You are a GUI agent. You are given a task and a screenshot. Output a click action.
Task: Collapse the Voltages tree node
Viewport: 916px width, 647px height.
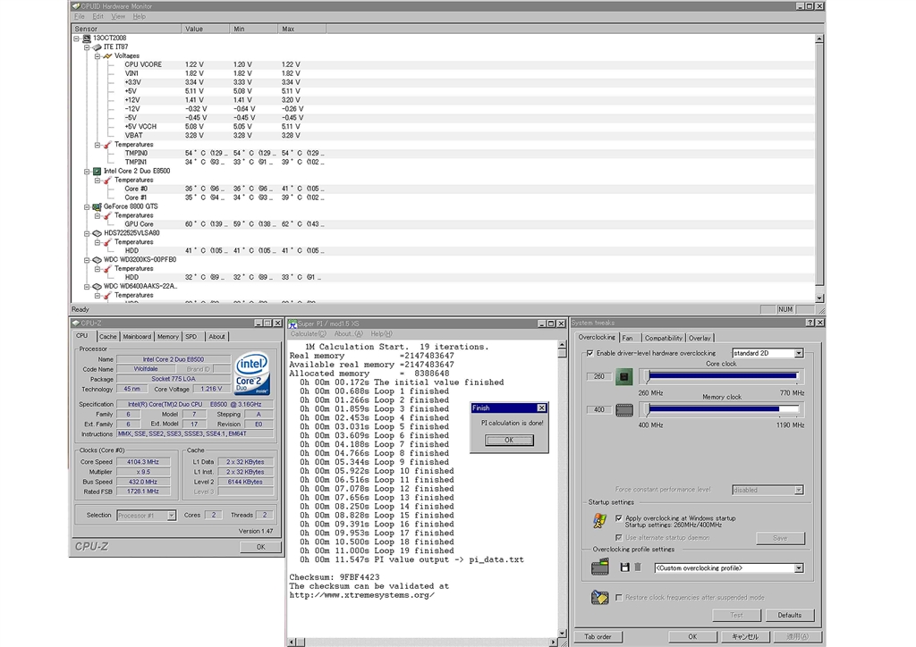[x=98, y=56]
